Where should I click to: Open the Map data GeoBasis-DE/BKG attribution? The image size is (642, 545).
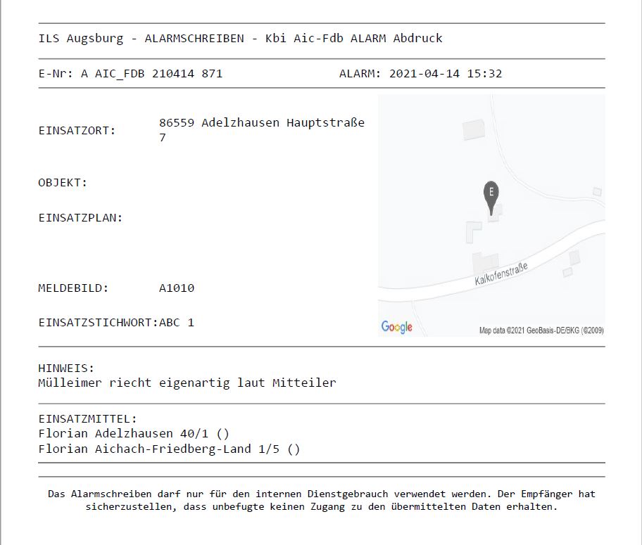(x=541, y=331)
